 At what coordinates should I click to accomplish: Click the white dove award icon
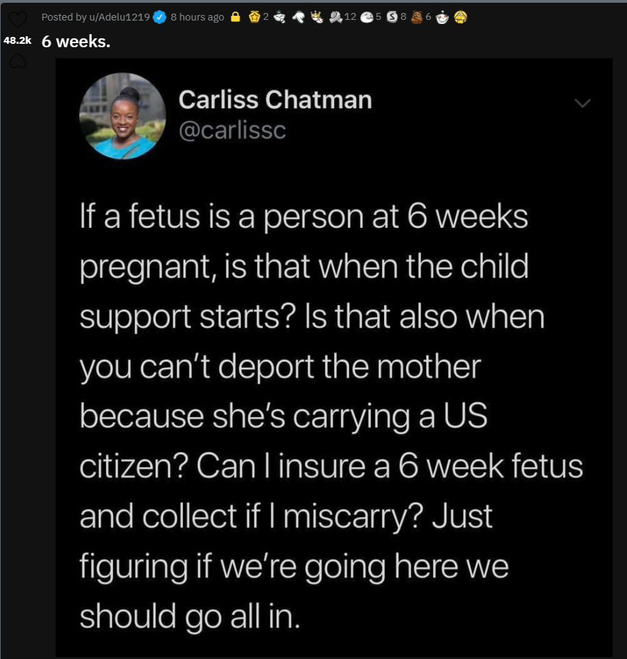[298, 17]
